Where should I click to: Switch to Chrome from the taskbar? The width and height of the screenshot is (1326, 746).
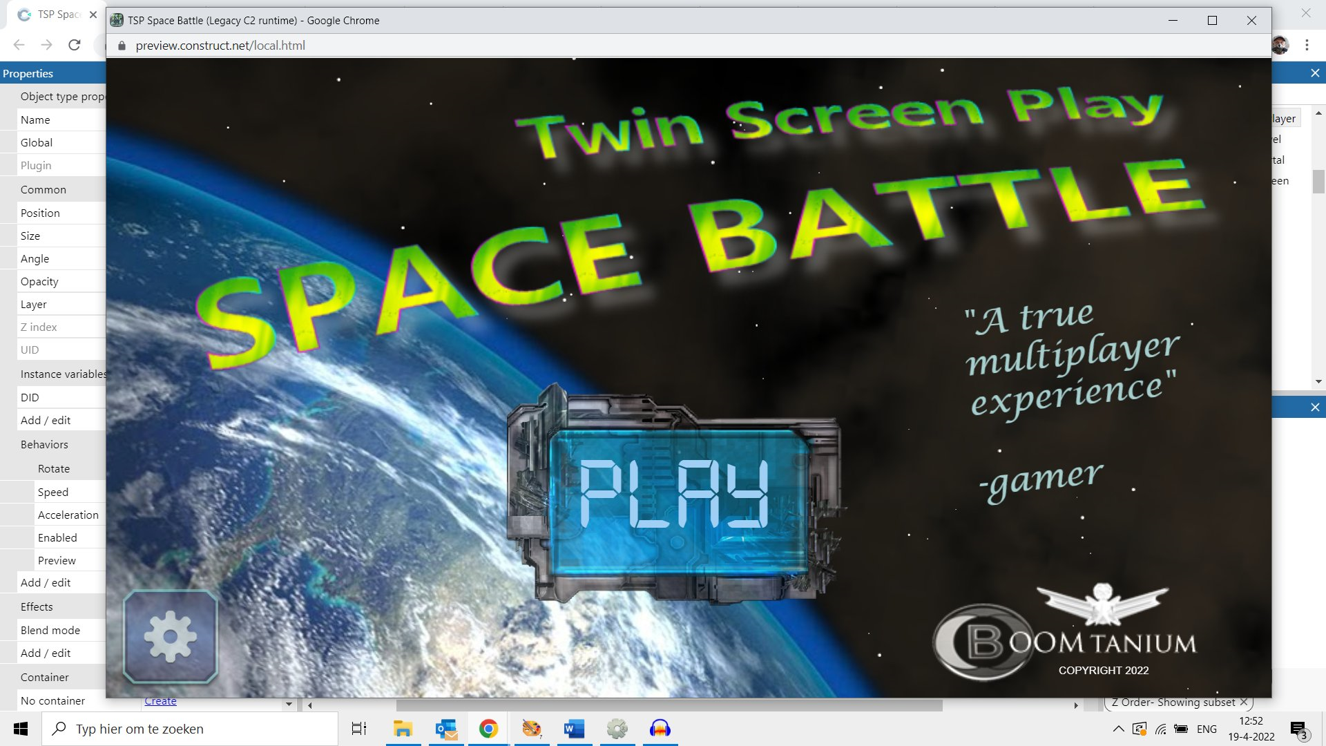click(x=489, y=729)
